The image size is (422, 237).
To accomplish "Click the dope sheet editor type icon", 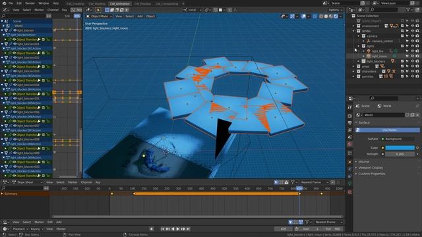I will pyautogui.click(x=5, y=182).
